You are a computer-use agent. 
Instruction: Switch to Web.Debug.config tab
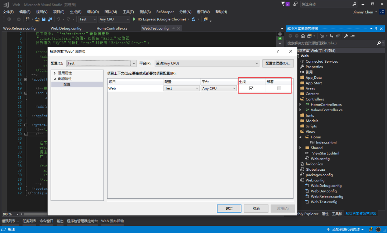(x=66, y=28)
